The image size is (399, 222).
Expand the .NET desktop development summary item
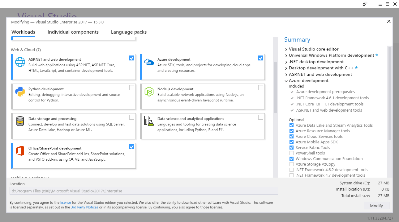click(x=286, y=62)
